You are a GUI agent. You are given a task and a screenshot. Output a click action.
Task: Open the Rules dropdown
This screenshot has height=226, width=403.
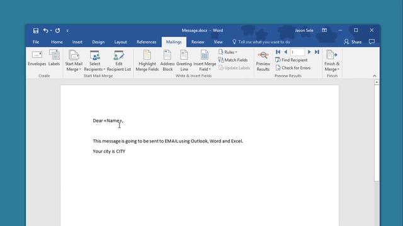coord(228,52)
